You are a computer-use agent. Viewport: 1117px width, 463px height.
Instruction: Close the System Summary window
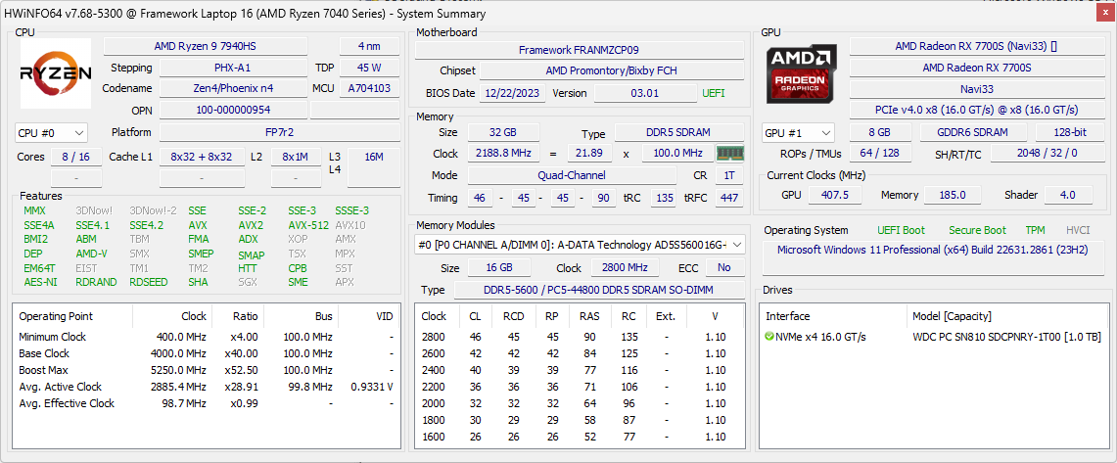(x=1104, y=14)
